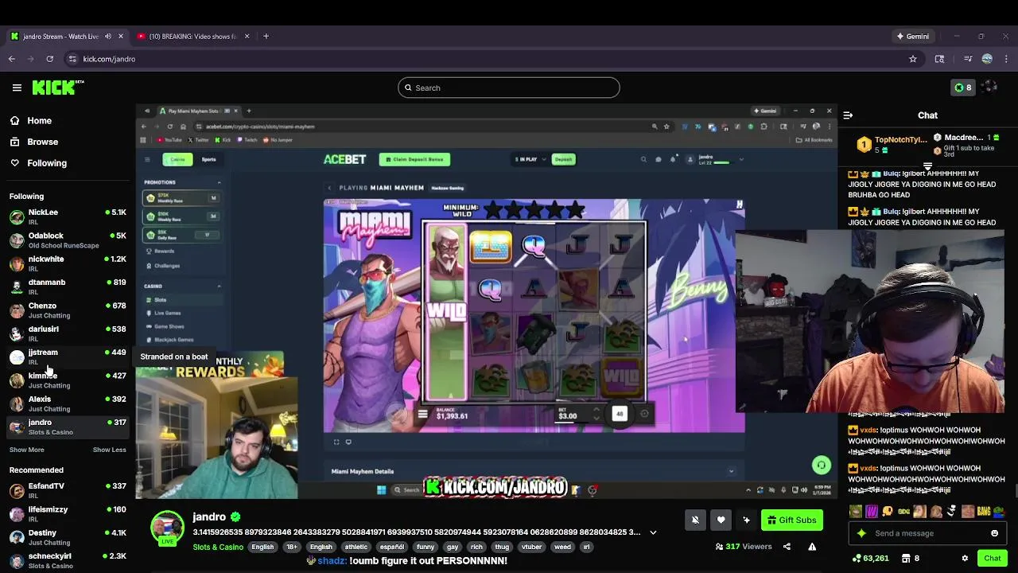Open a new browser tab
Image resolution: width=1018 pixels, height=573 pixels.
(x=266, y=36)
